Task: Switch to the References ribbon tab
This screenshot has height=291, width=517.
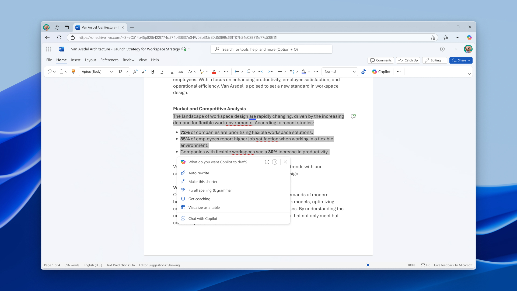Action: (x=109, y=60)
